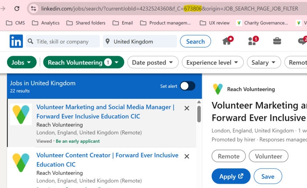Image resolution: width=307 pixels, height=188 pixels.
Task: Click the Reach Volunteering logo in job details
Action: click(218, 89)
